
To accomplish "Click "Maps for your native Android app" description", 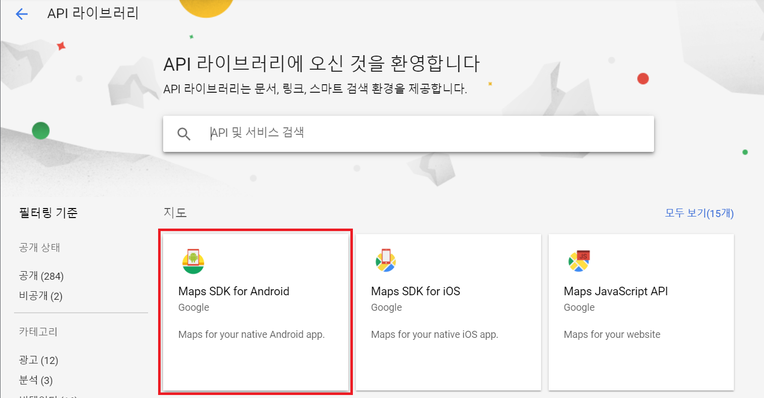I will [x=251, y=334].
